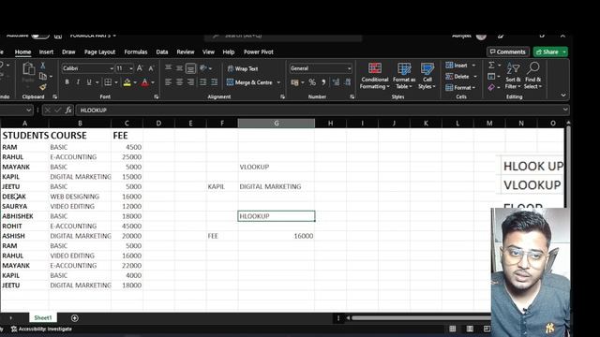The width and height of the screenshot is (600, 337).
Task: Click the Insert Function fx icon
Action: click(68, 110)
